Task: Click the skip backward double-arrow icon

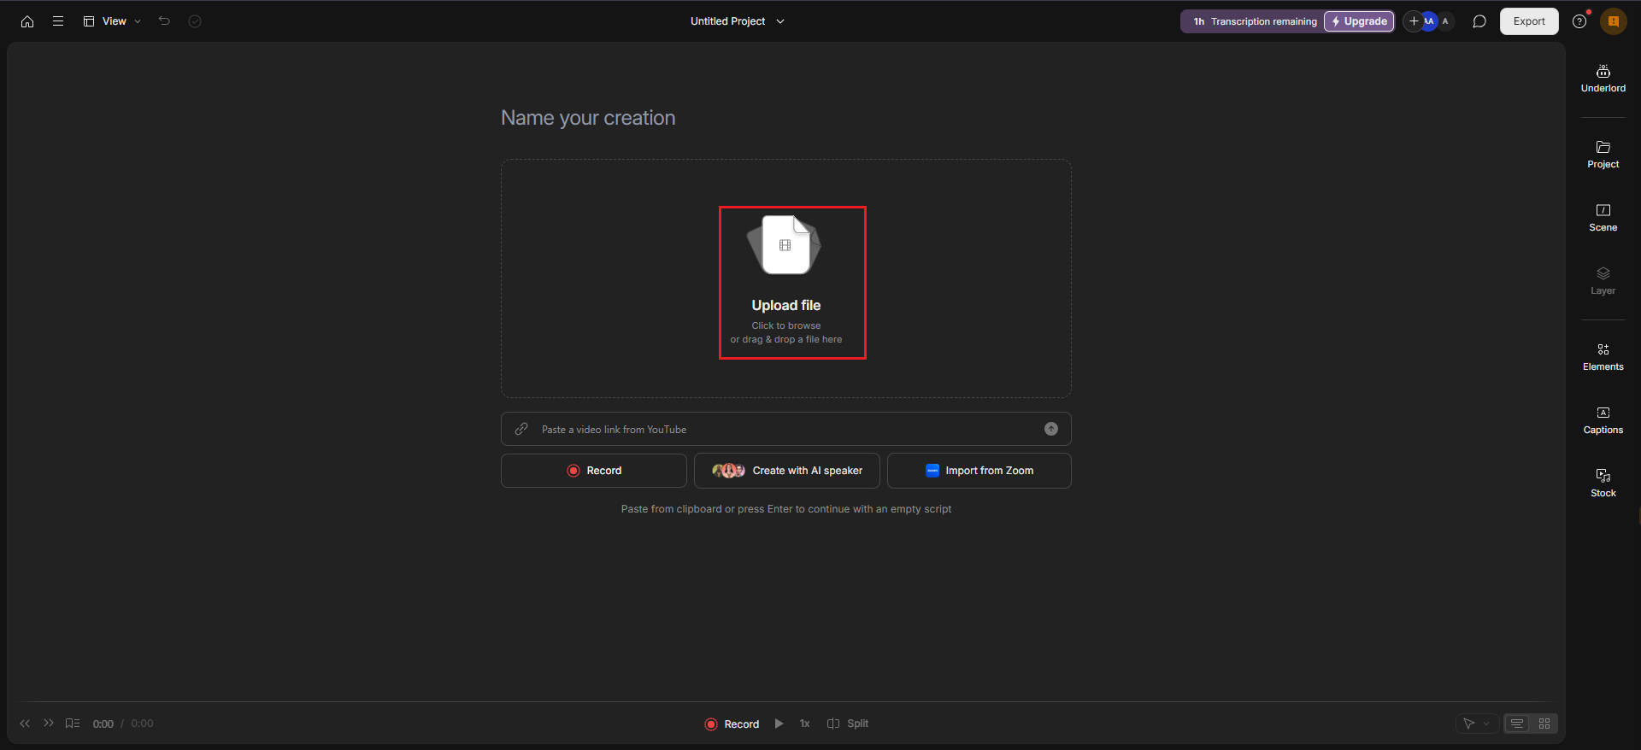Action: tap(25, 724)
